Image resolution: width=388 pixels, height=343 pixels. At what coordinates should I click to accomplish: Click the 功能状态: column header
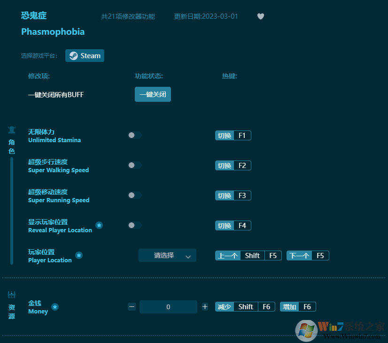pyautogui.click(x=149, y=76)
